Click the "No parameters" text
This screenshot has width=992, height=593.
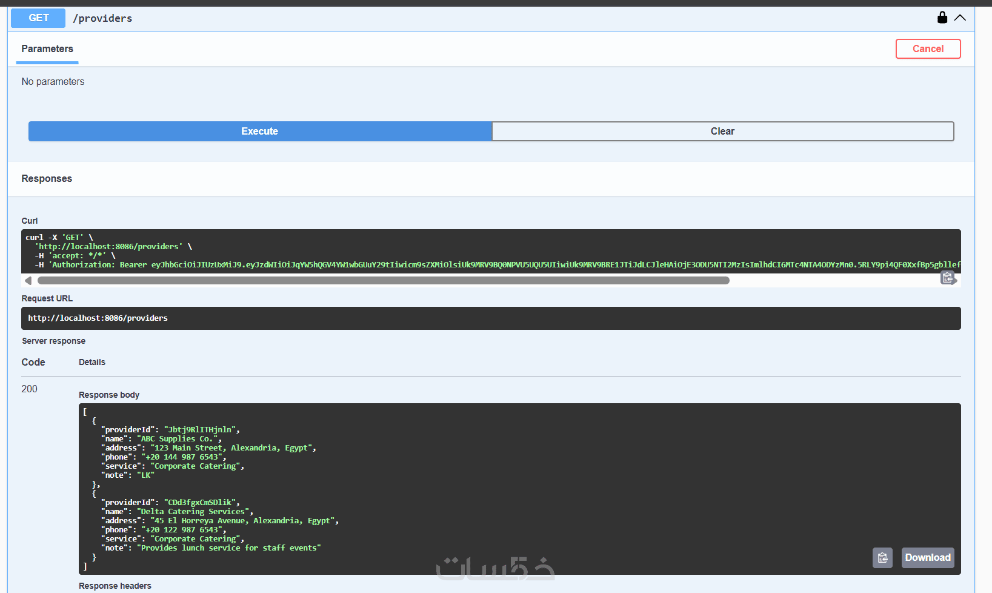pos(53,82)
